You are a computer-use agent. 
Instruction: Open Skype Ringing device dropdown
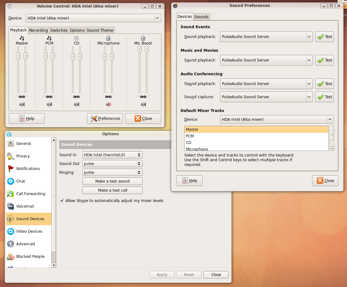(113, 172)
